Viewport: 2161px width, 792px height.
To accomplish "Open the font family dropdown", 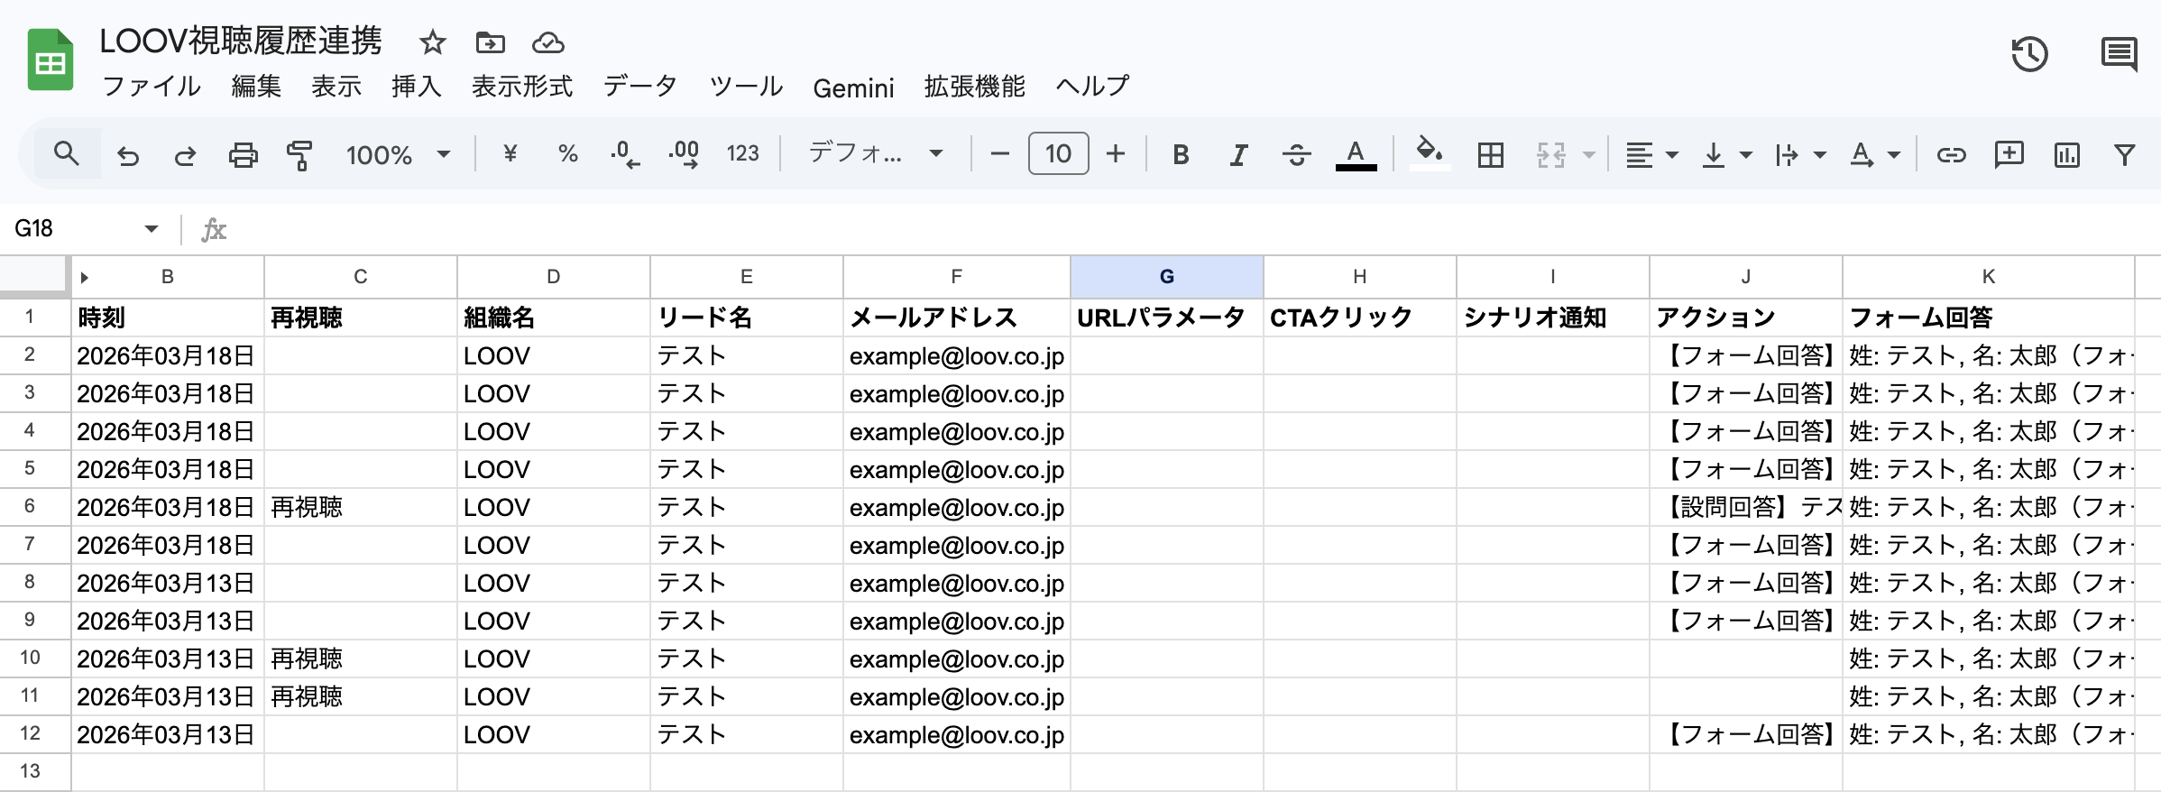I will (875, 153).
